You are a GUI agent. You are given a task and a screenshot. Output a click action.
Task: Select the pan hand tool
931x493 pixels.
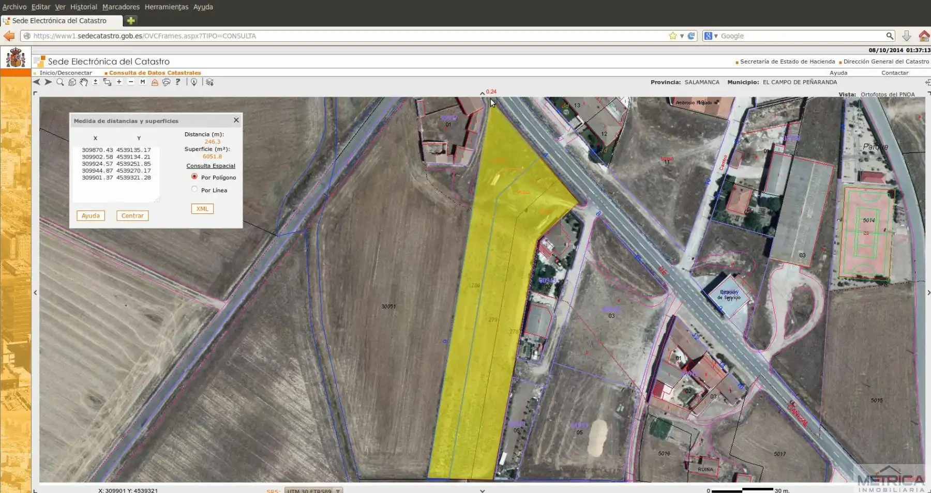pos(84,82)
